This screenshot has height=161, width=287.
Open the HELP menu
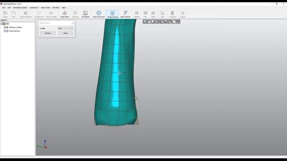point(64,8)
